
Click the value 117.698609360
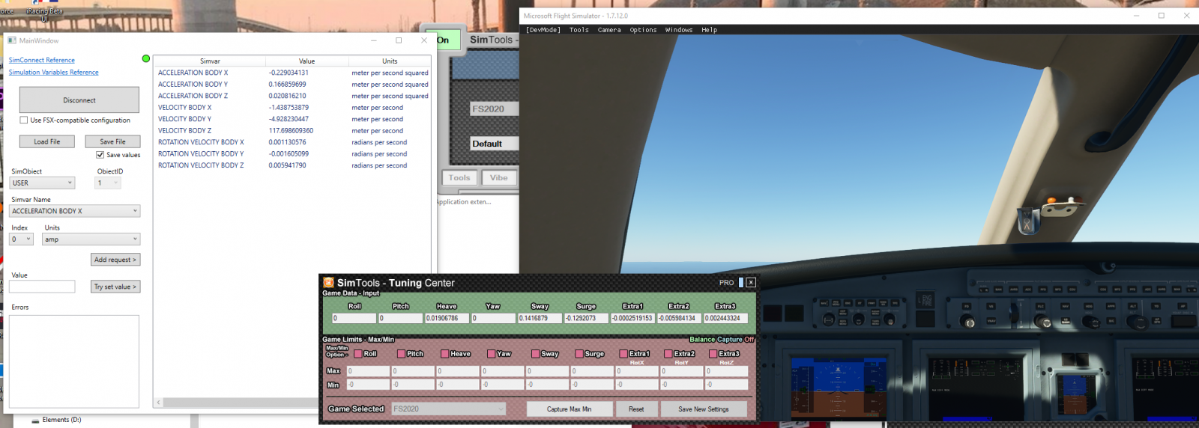(x=291, y=131)
